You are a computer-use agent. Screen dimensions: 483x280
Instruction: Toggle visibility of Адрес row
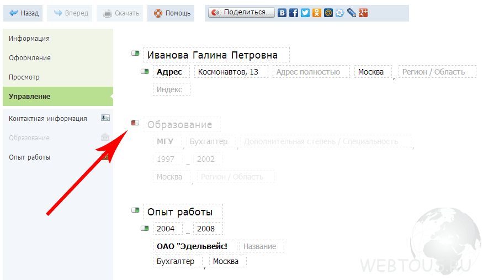tap(145, 71)
